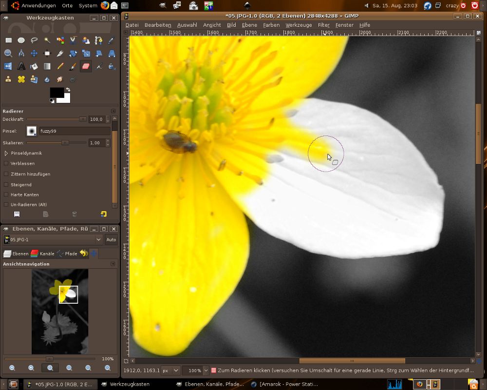Open the Farben menu
487x390 pixels.
tap(271, 25)
